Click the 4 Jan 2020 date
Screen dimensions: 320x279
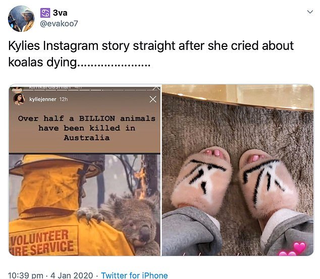coord(72,275)
